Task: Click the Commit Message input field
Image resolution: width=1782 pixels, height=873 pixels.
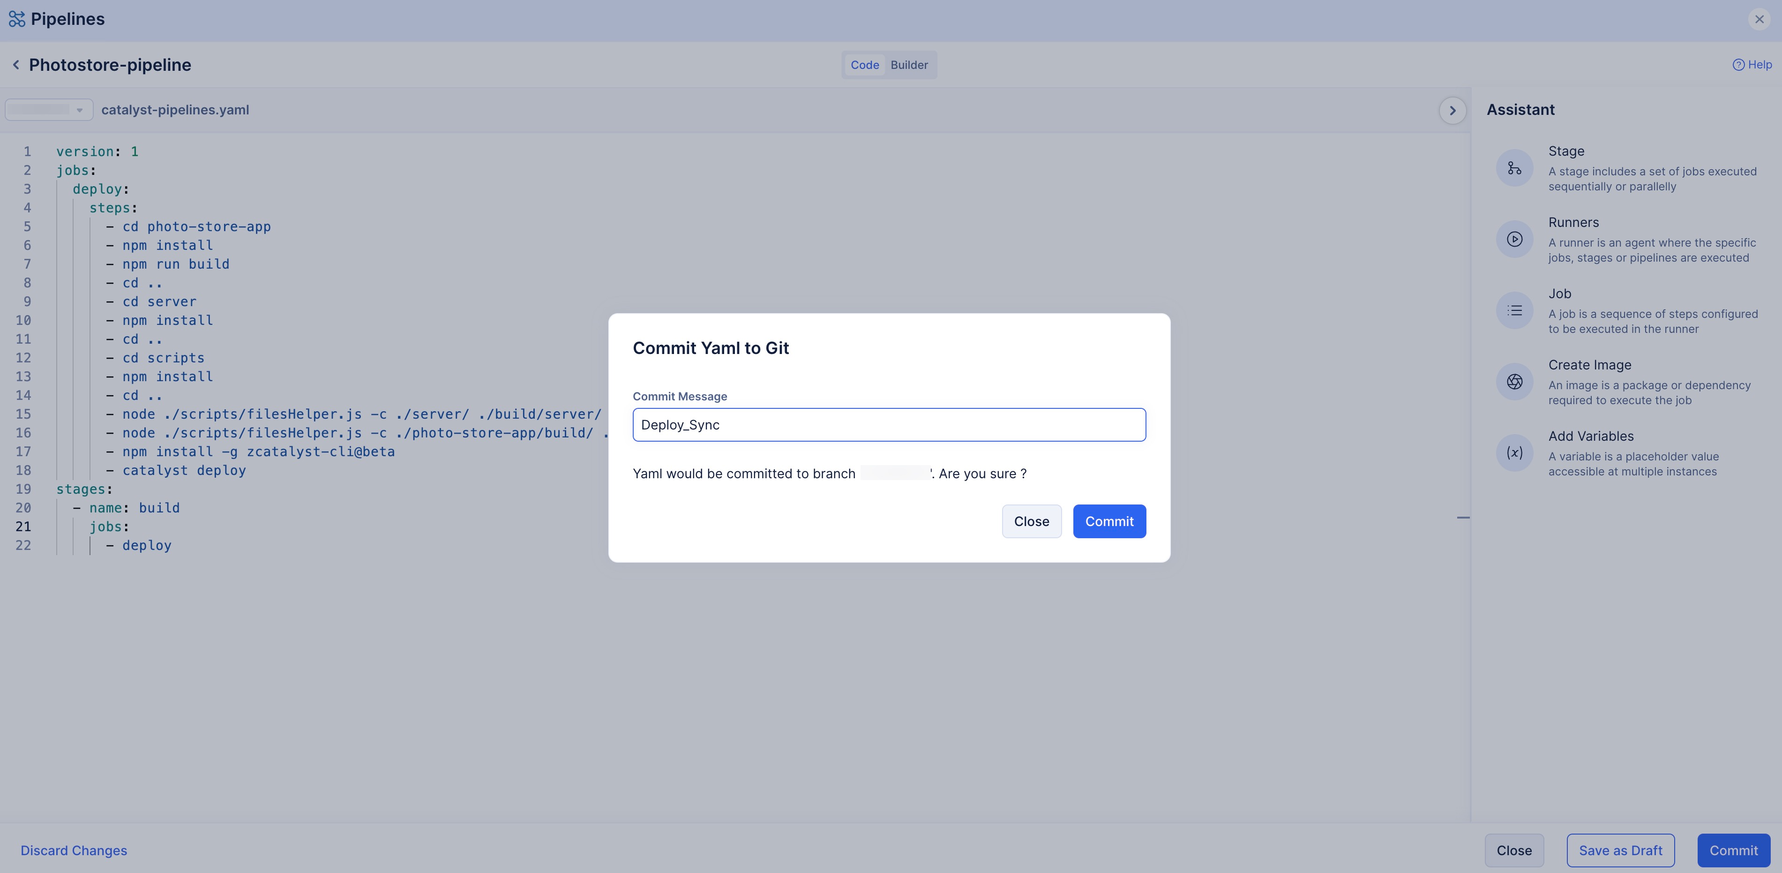Action: pyautogui.click(x=889, y=425)
